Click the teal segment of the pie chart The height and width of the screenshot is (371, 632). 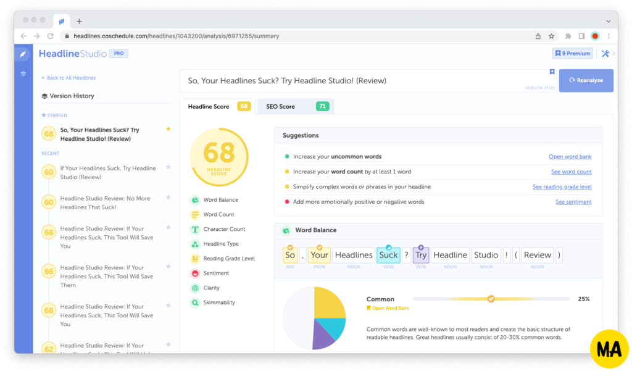coord(335,327)
